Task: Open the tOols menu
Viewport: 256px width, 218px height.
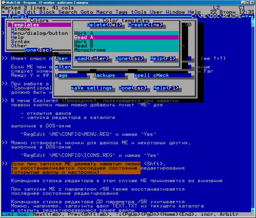Action: pos(138,12)
